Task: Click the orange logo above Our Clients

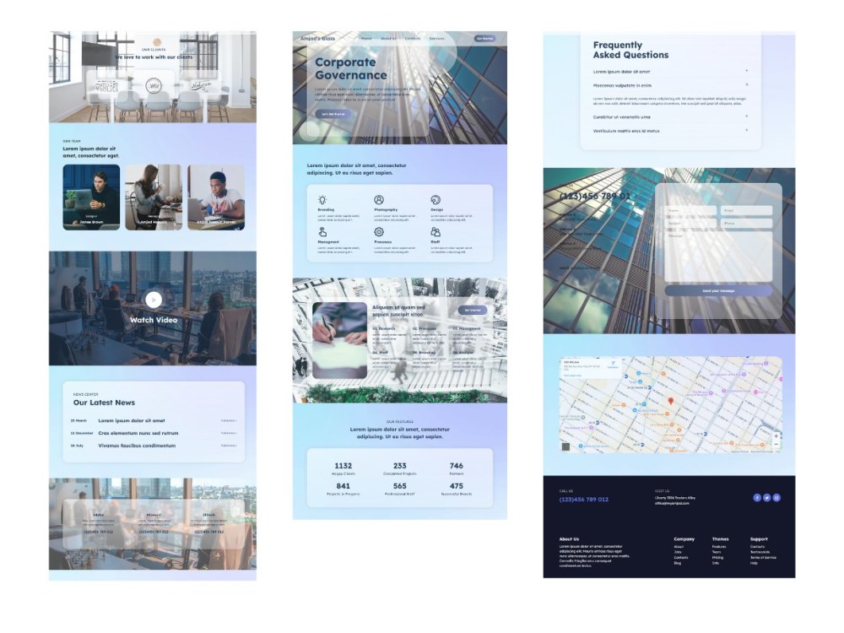Action: coord(157,42)
